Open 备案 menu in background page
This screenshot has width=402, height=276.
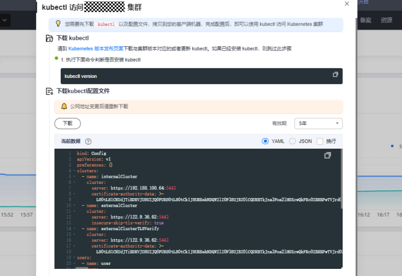tap(366, 20)
